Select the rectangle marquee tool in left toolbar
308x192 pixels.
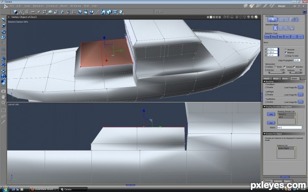coord(4,111)
